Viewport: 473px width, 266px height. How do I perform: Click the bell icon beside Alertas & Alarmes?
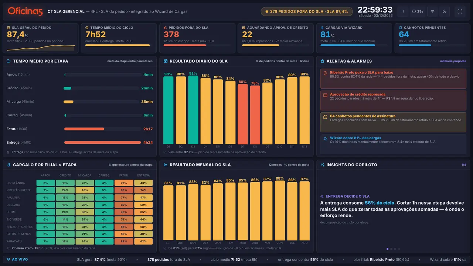pyautogui.click(x=322, y=61)
